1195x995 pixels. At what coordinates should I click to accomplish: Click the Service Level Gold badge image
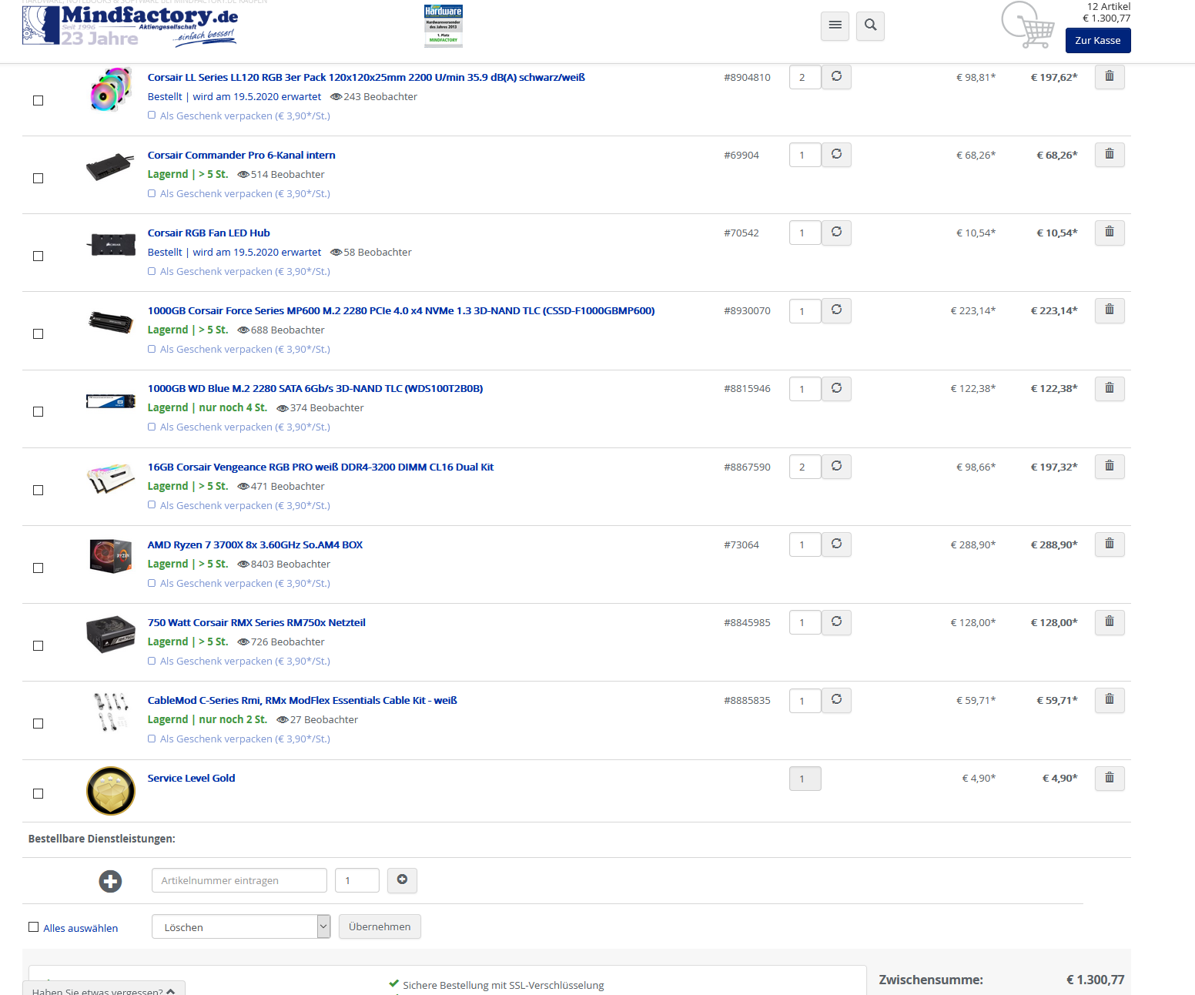pyautogui.click(x=111, y=790)
